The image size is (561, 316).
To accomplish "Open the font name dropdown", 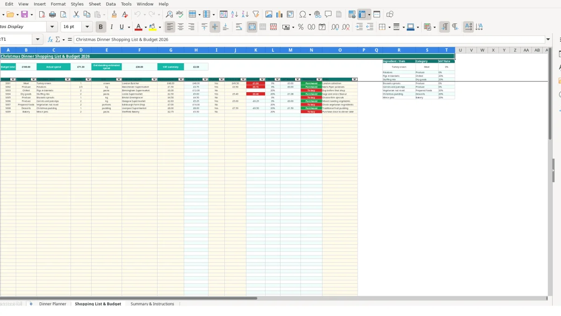I will 52,27.
